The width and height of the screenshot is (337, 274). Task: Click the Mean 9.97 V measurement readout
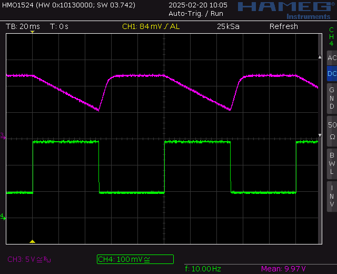(283, 269)
